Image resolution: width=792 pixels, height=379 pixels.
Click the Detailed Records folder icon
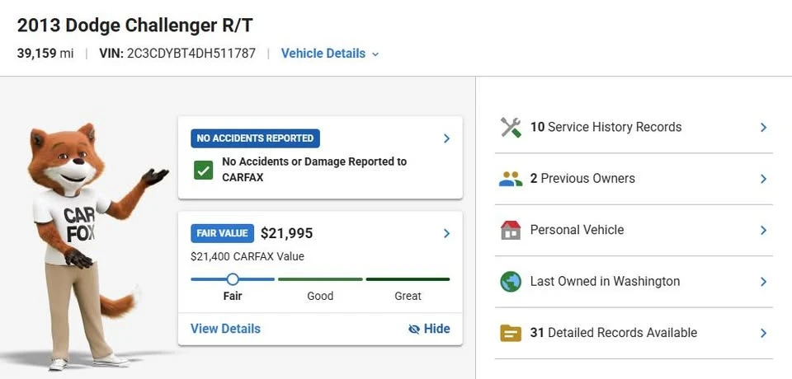point(511,333)
